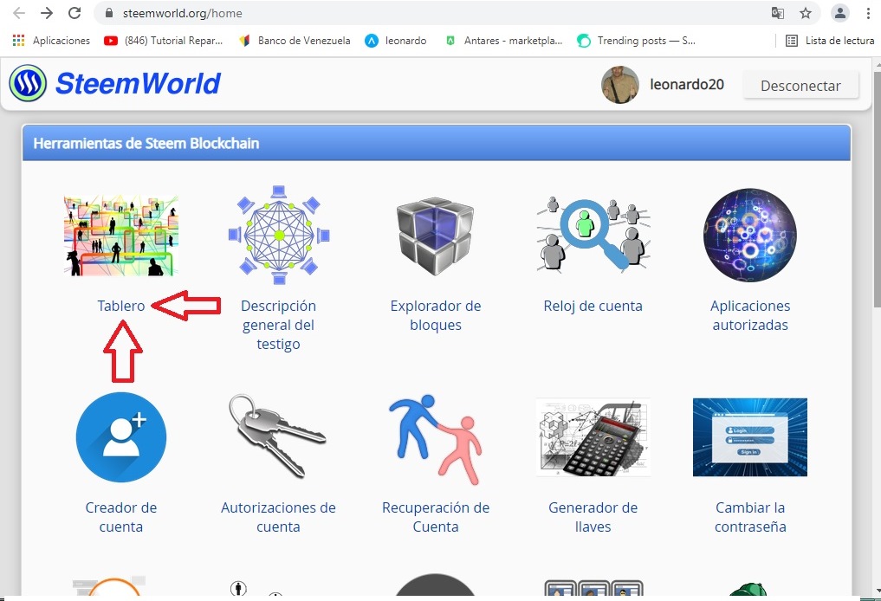881x601 pixels.
Task: Click the Tablero link text
Action: coord(120,306)
